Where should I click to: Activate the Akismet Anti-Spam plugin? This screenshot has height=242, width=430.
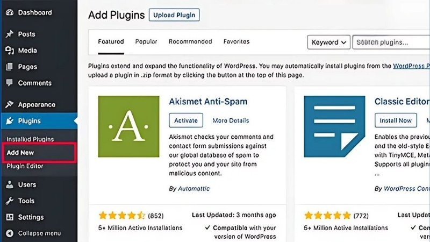[x=187, y=120]
